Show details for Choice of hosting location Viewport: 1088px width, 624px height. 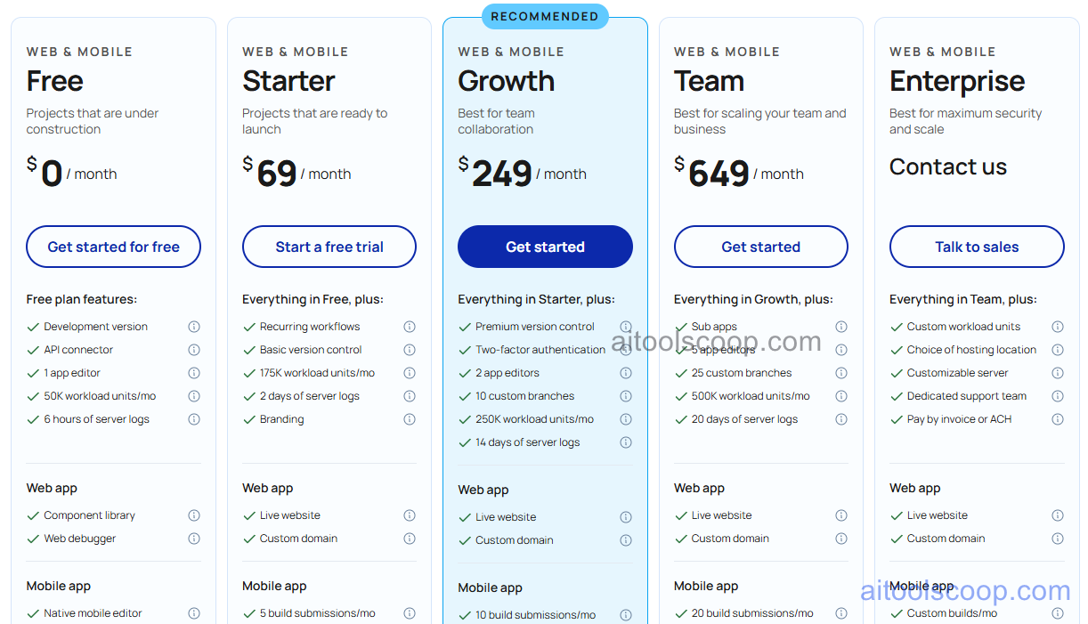click(1058, 350)
